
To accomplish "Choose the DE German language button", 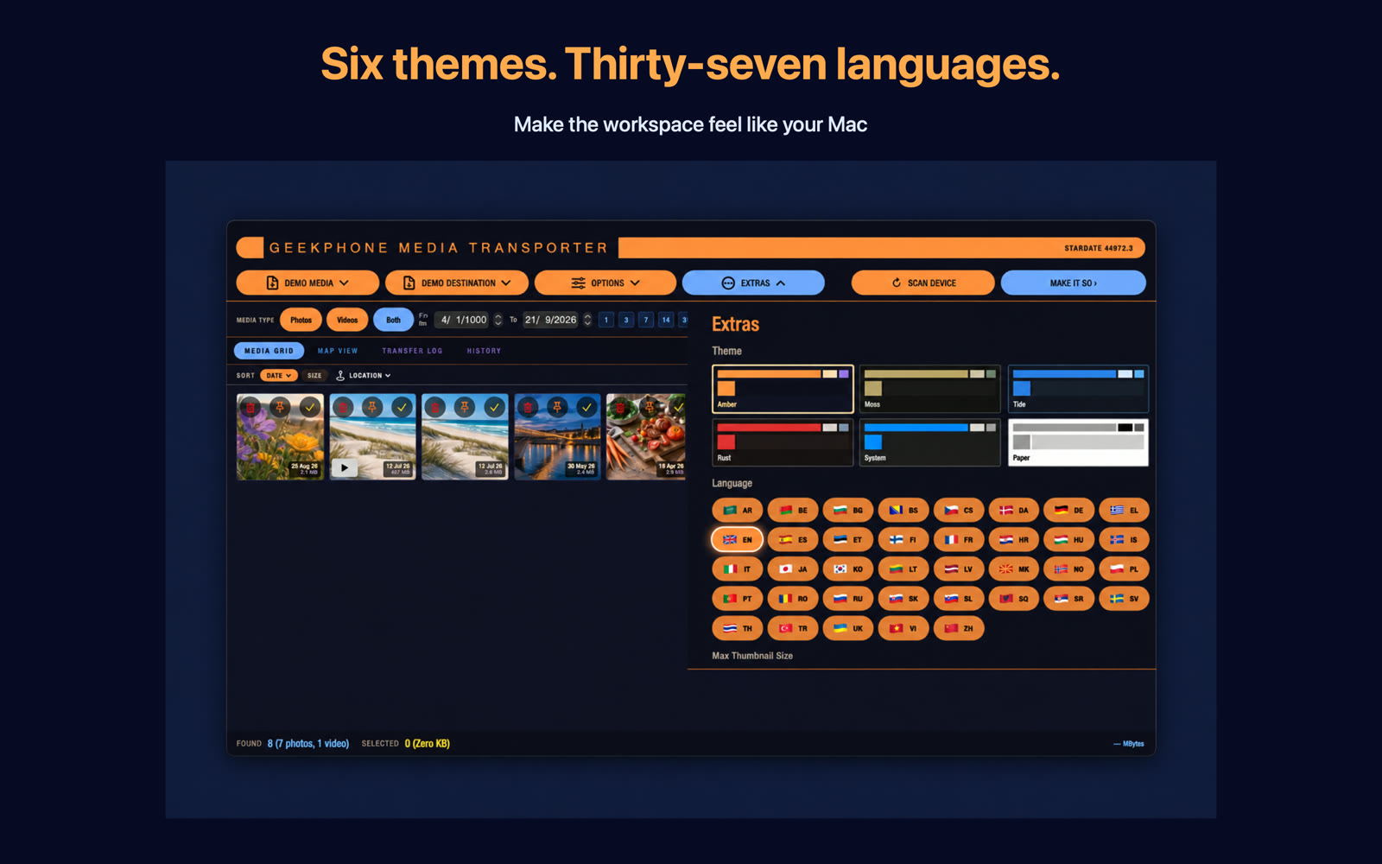I will (x=1069, y=510).
